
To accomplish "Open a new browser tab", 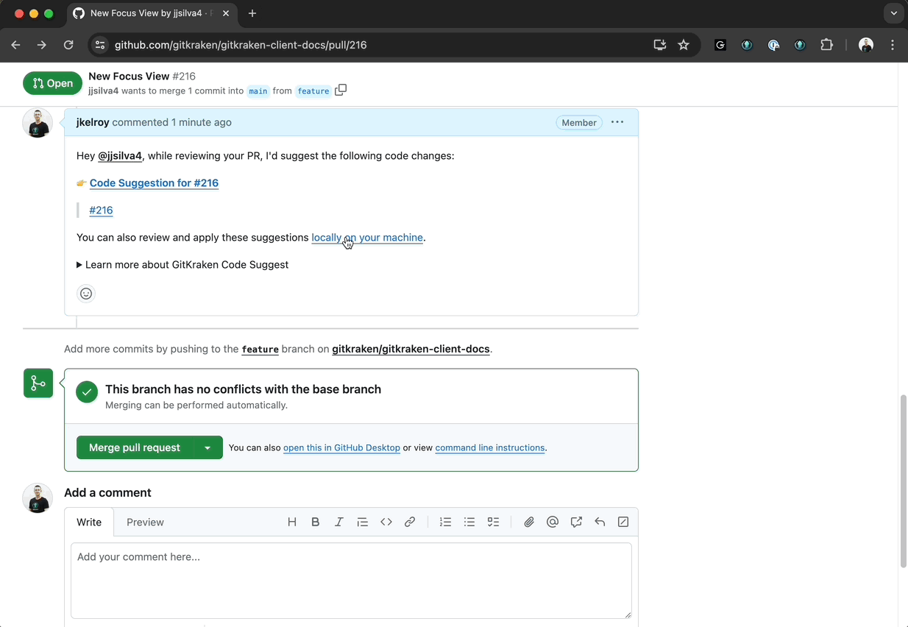I will click(x=252, y=13).
